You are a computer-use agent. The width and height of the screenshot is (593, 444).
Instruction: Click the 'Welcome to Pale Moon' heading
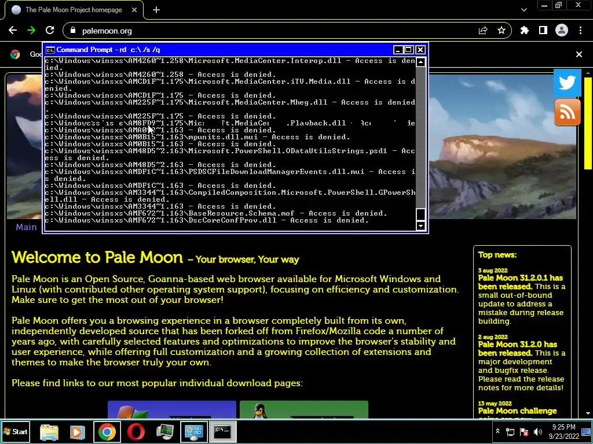[97, 257]
